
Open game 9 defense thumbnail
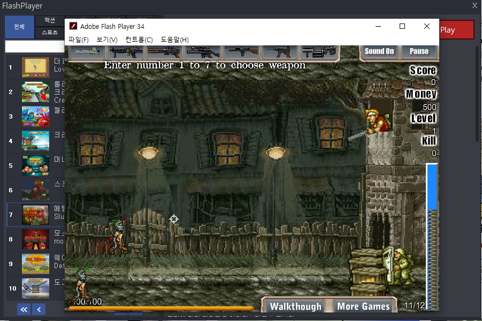coord(35,264)
